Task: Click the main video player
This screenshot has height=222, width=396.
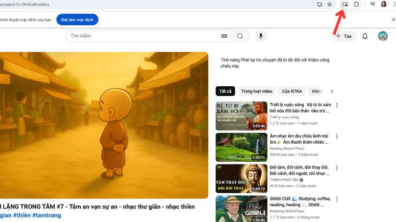Action: click(104, 125)
